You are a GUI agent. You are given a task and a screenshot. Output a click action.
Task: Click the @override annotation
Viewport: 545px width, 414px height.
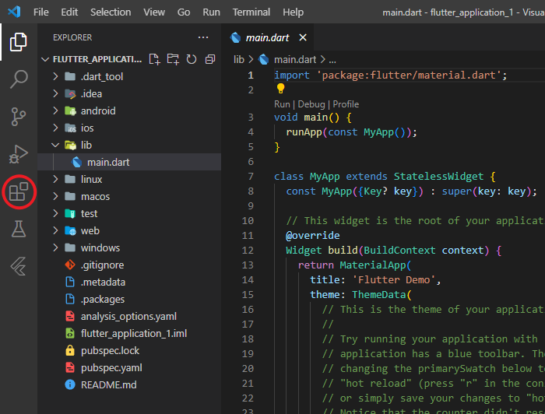pos(312,236)
